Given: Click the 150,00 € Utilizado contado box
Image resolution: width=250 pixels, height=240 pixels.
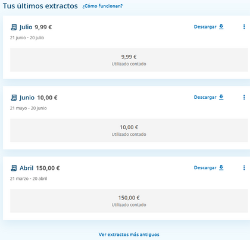Looking at the screenshot, I should [129, 201].
